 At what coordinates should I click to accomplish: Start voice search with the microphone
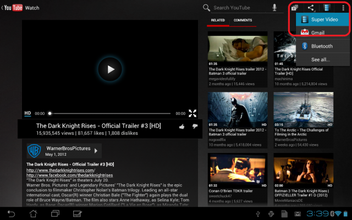[274, 8]
